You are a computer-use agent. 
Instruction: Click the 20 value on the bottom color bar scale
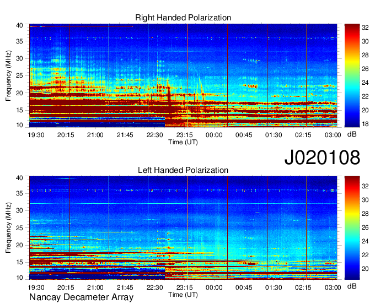coord(365,269)
